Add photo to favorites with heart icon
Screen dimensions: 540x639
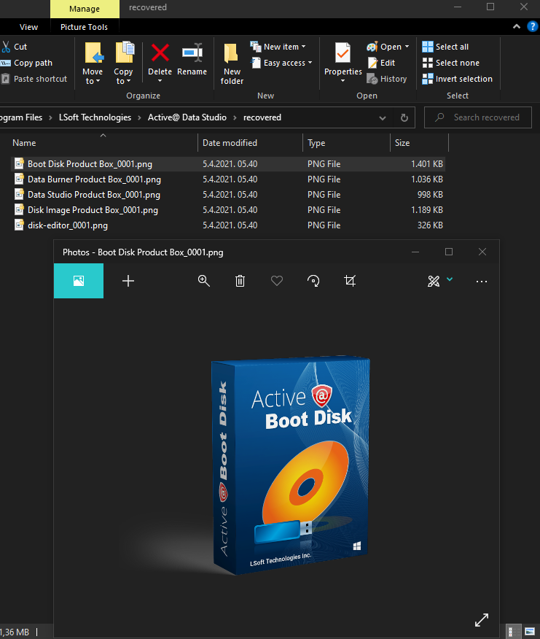[277, 280]
